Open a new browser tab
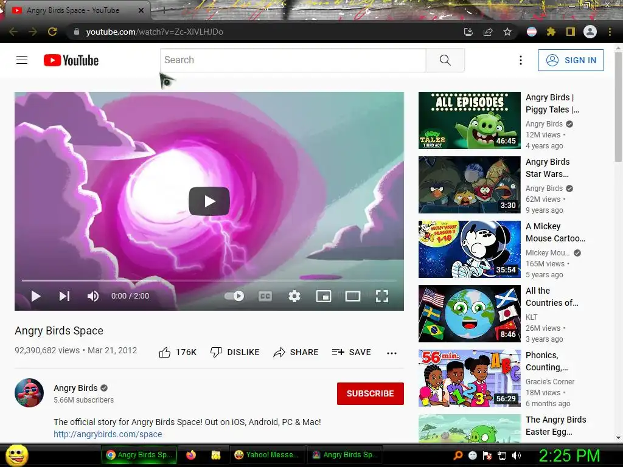Image resolution: width=623 pixels, height=467 pixels. 164,11
